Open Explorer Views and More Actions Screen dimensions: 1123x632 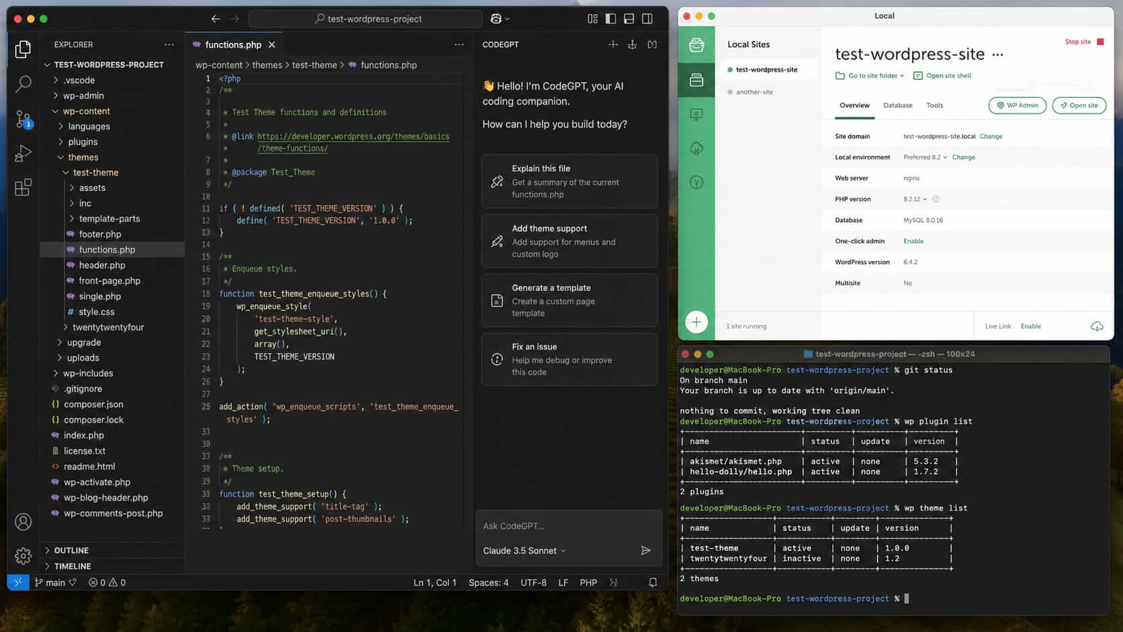[x=169, y=44]
